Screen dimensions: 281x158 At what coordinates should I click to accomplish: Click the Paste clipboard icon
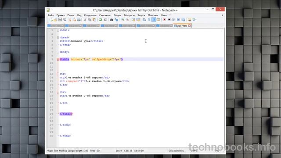tap(94, 20)
